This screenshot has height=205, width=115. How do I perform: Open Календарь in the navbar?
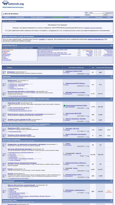(x=99, y=17)
